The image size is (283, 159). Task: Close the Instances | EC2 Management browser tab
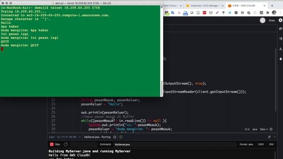(222, 6)
